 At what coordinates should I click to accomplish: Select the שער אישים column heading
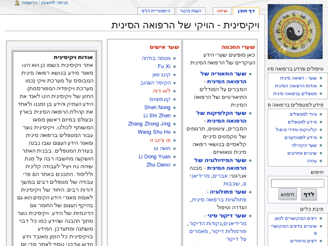click(164, 47)
